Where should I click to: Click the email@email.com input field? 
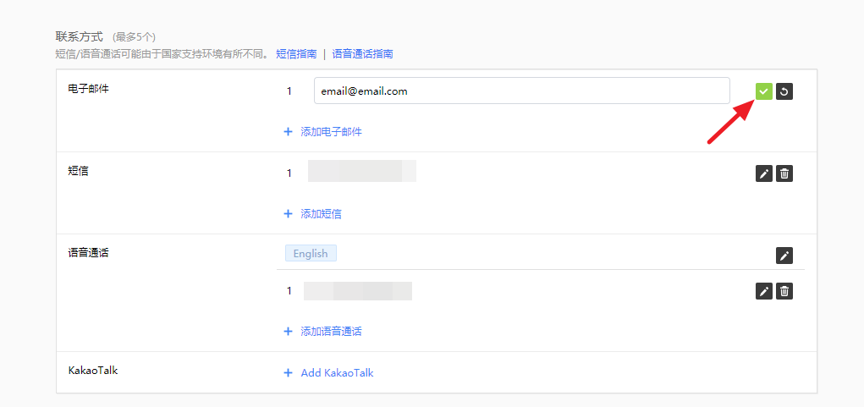(x=521, y=91)
